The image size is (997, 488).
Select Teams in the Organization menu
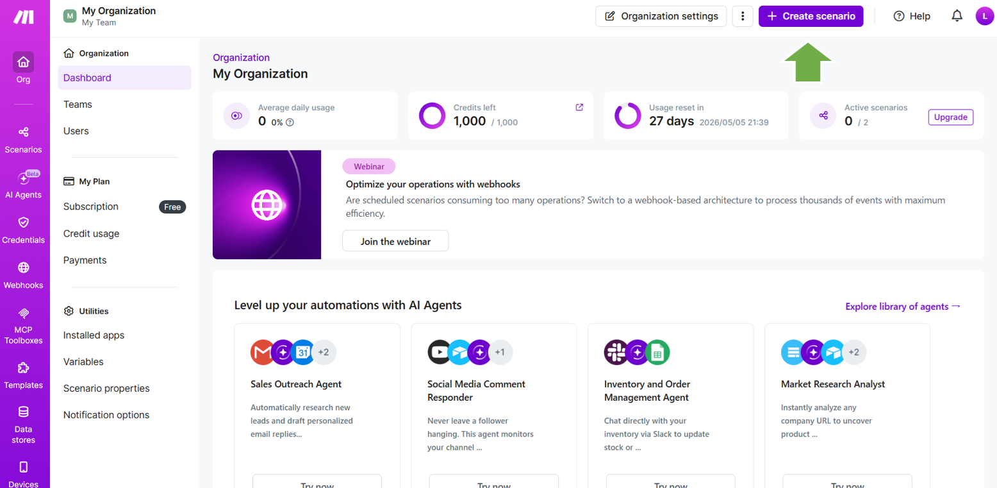coord(78,105)
